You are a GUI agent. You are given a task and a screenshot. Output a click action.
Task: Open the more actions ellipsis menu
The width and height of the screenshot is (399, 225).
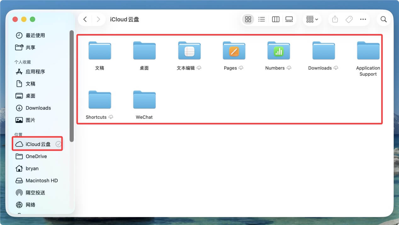(363, 20)
